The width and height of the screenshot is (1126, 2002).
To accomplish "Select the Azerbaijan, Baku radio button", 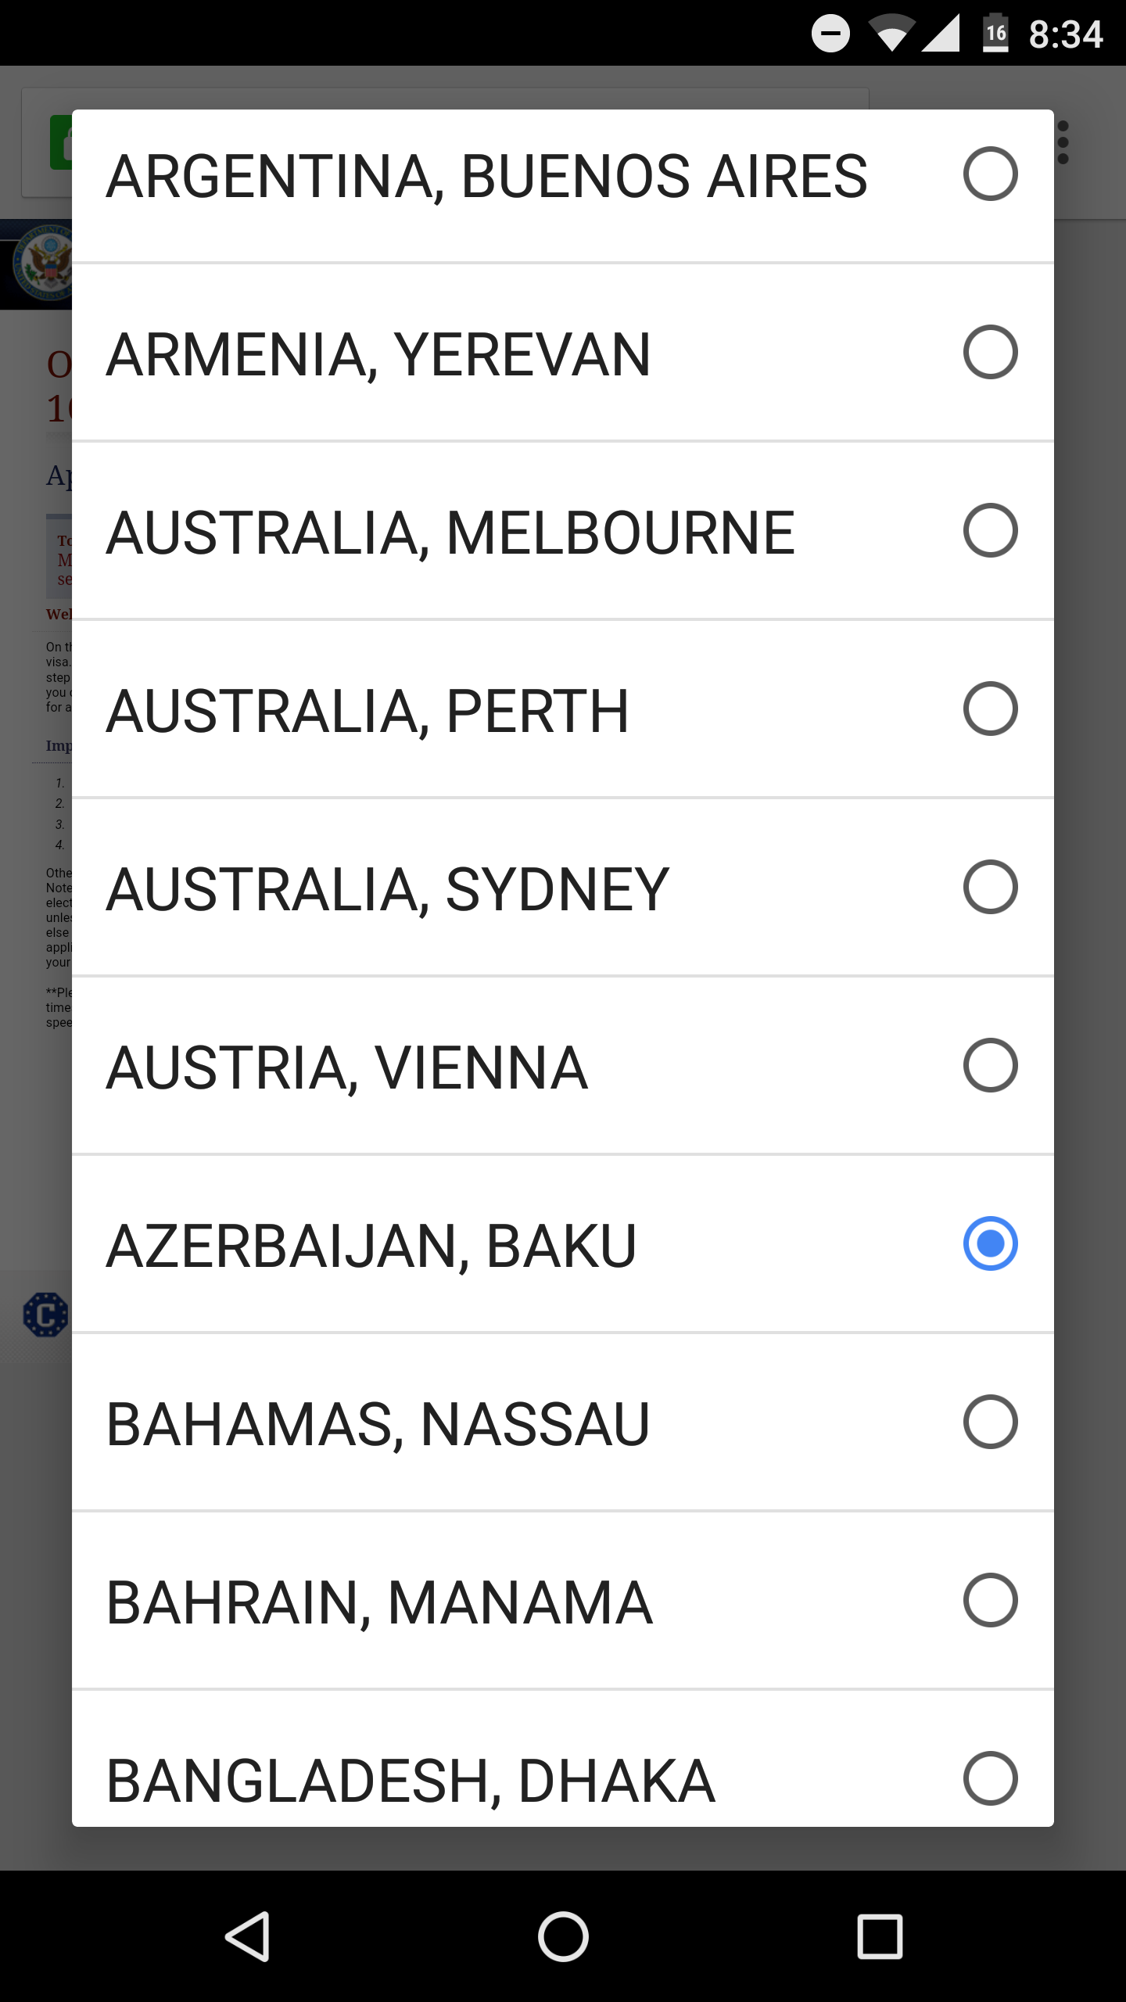I will (x=990, y=1243).
